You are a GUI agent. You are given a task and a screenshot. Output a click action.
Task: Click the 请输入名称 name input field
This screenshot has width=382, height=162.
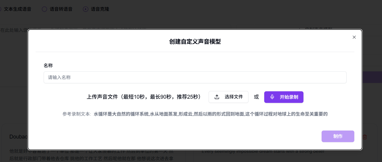195,77
